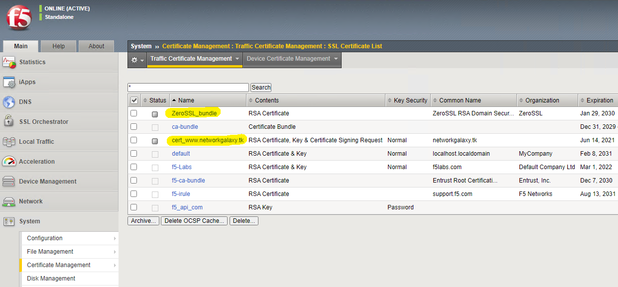Click the support.f5.com common name cell

pyautogui.click(x=452, y=194)
